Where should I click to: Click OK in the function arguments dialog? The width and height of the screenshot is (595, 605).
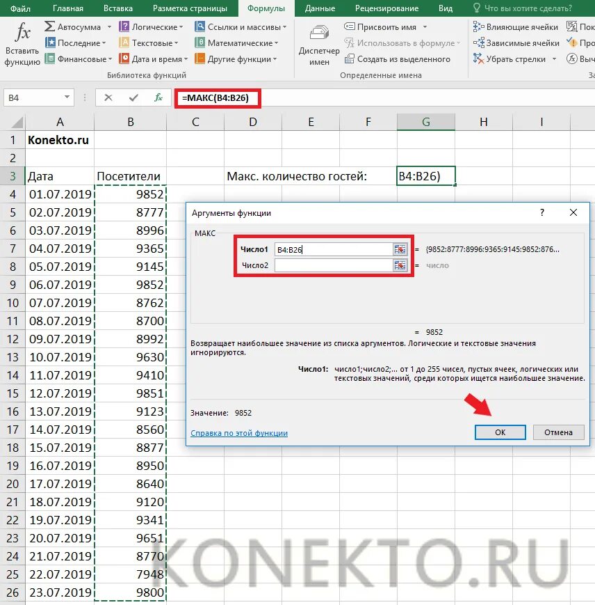(500, 432)
